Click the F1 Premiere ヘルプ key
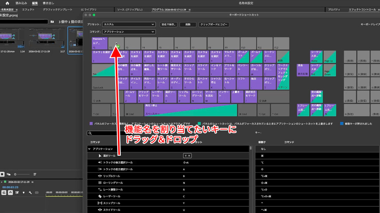 point(100,43)
